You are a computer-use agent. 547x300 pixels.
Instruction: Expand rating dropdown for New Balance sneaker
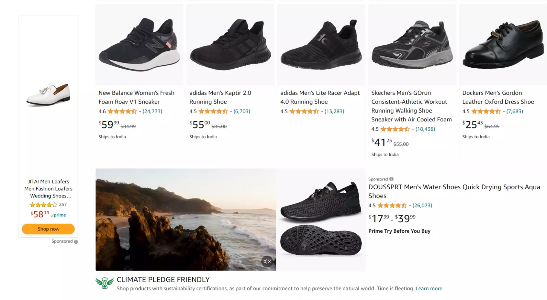(140, 112)
